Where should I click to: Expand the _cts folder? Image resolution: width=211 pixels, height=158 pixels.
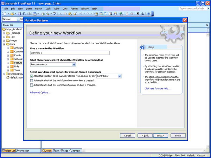(4, 37)
